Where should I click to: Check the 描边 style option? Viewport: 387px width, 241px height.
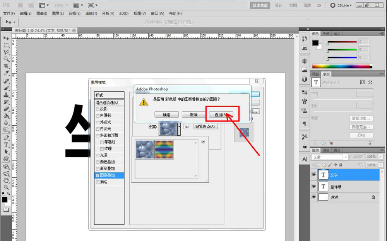[98, 181]
